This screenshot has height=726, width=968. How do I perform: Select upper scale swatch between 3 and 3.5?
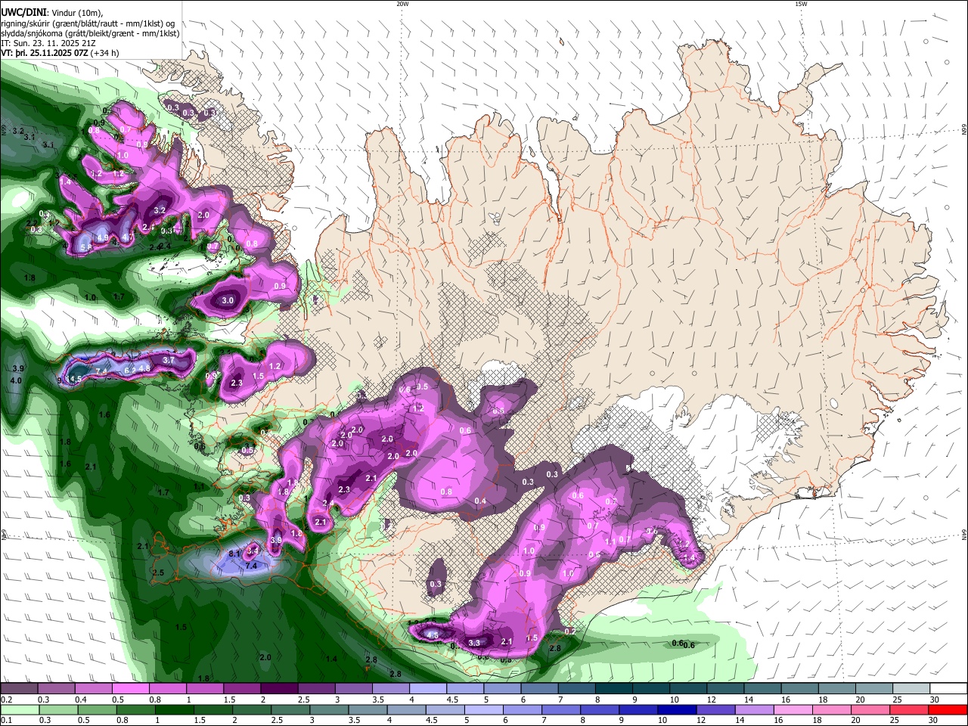(353, 688)
